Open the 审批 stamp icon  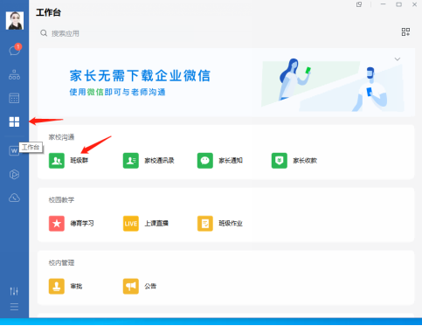[57, 287]
